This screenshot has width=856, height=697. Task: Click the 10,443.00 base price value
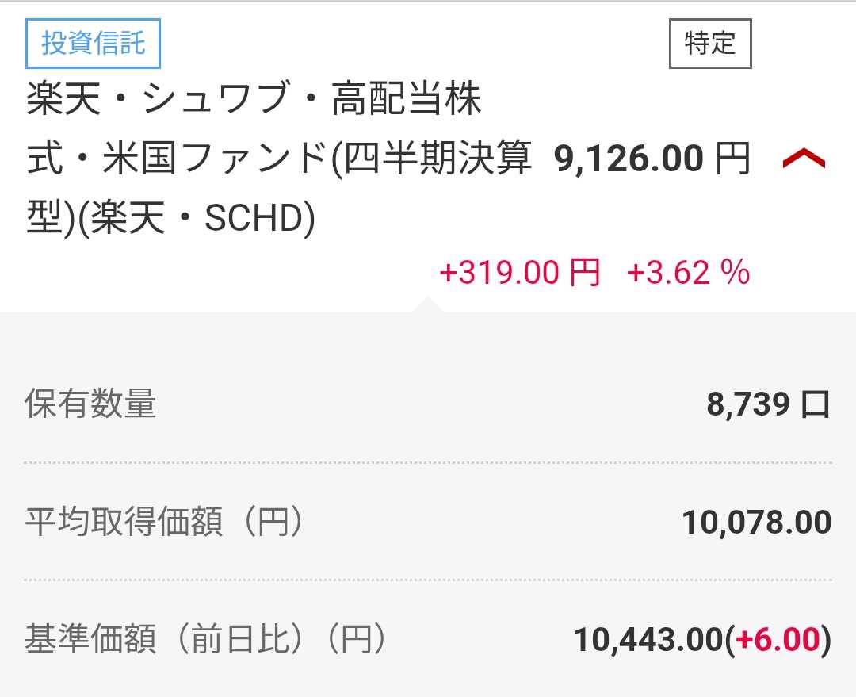pyautogui.click(x=648, y=640)
